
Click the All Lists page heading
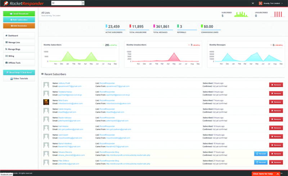click(x=46, y=13)
